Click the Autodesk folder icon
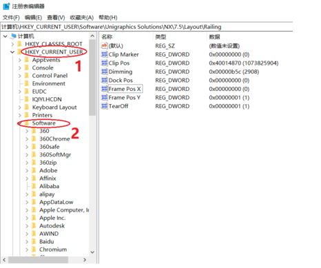Viewport: 321px width, 268px height. pos(34,226)
